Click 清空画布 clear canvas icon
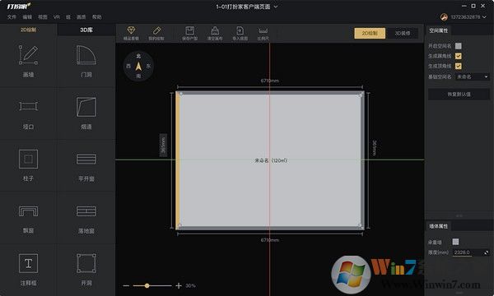Screen dimensions: 494x296 tap(215, 30)
